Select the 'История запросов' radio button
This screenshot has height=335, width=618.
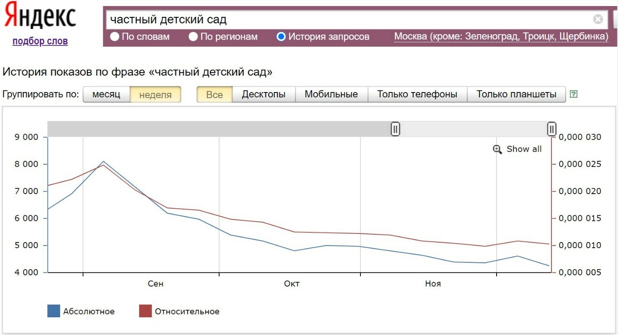pyautogui.click(x=281, y=37)
